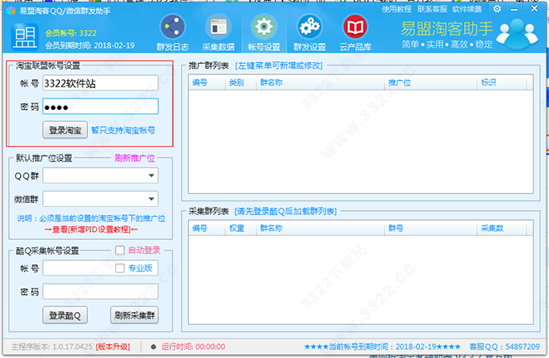The width and height of the screenshot is (549, 358).
Task: Focus the 淘宝 帐号 input field
Action: pyautogui.click(x=100, y=83)
